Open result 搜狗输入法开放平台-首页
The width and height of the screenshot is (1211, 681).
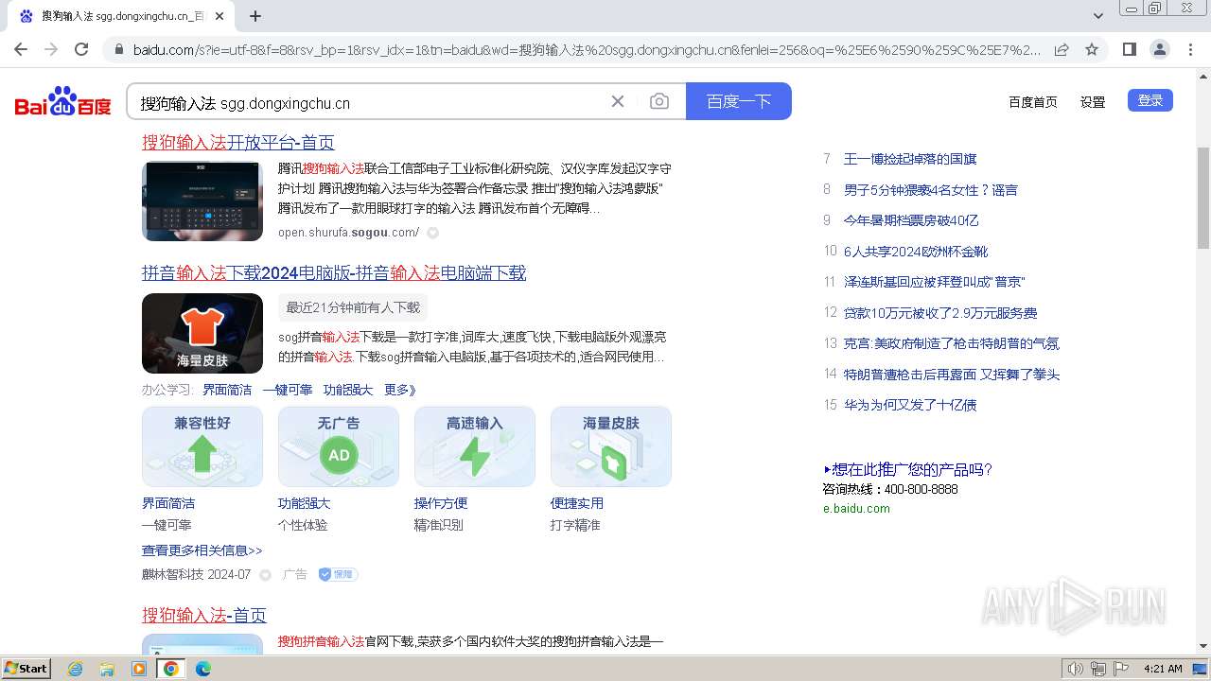(x=238, y=142)
